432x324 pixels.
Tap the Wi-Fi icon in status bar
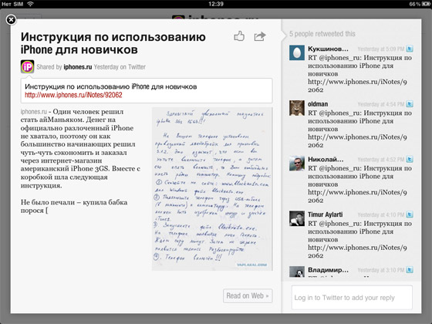(30, 4)
